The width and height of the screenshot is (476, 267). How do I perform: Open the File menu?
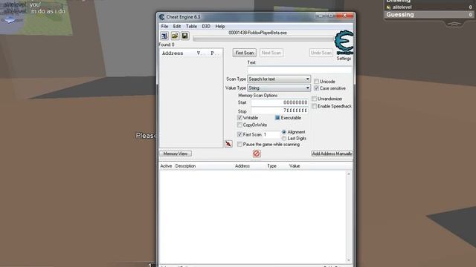pos(164,27)
